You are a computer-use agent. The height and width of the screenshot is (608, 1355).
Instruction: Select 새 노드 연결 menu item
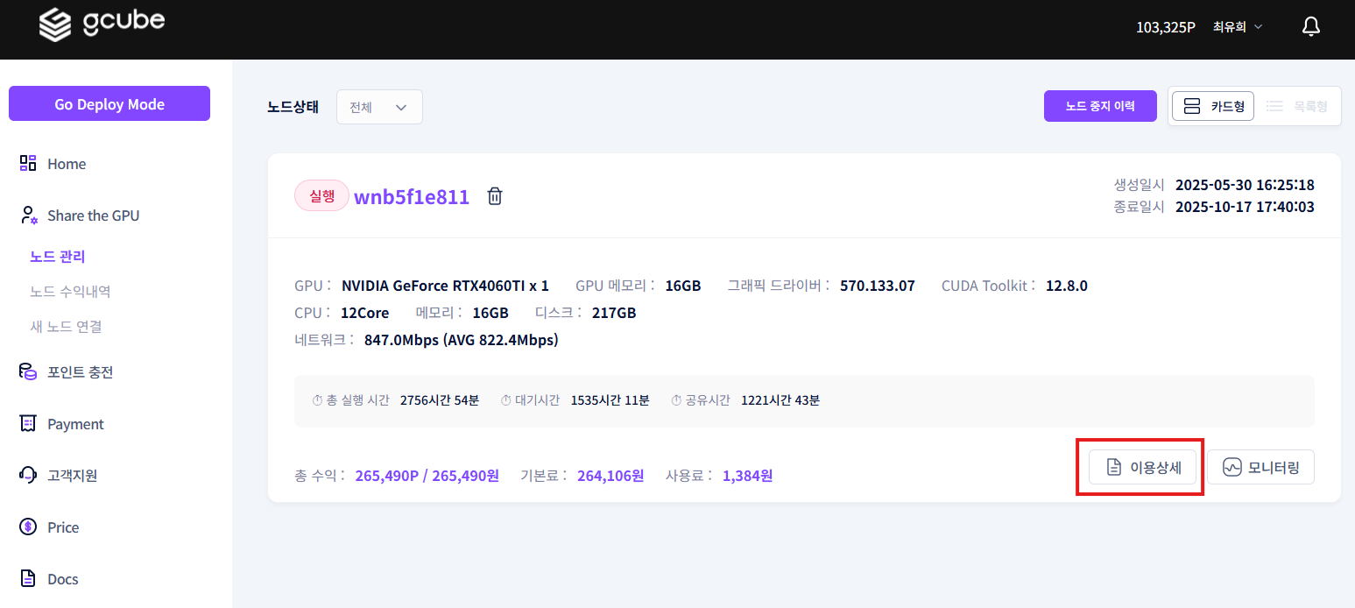pyautogui.click(x=66, y=326)
